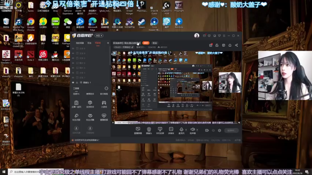The width and height of the screenshot is (312, 175).
Task: Click the padlock icon in top-right toolbar
Action: [217, 45]
